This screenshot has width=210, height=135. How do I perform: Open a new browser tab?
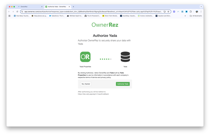point(73,7)
